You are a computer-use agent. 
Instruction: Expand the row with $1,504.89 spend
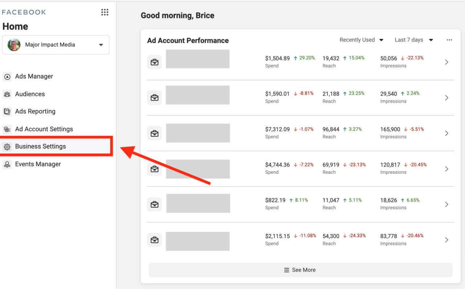[x=447, y=62]
